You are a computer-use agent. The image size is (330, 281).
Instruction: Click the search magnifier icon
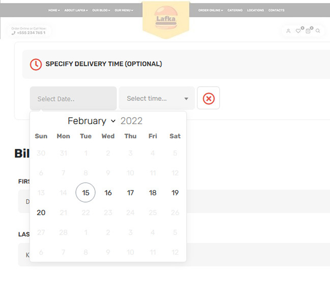coord(318,31)
